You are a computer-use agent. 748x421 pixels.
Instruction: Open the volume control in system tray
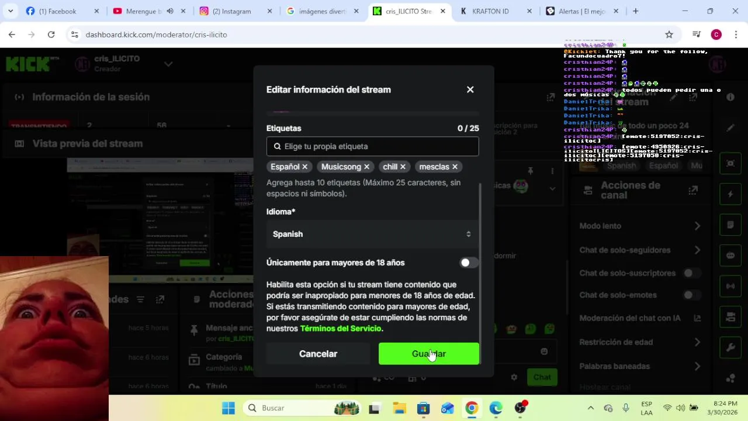(680, 408)
